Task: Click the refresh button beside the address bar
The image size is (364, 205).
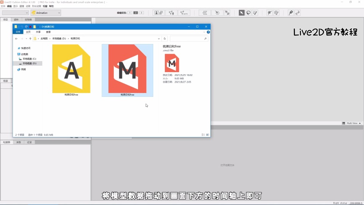Action: pyautogui.click(x=164, y=39)
